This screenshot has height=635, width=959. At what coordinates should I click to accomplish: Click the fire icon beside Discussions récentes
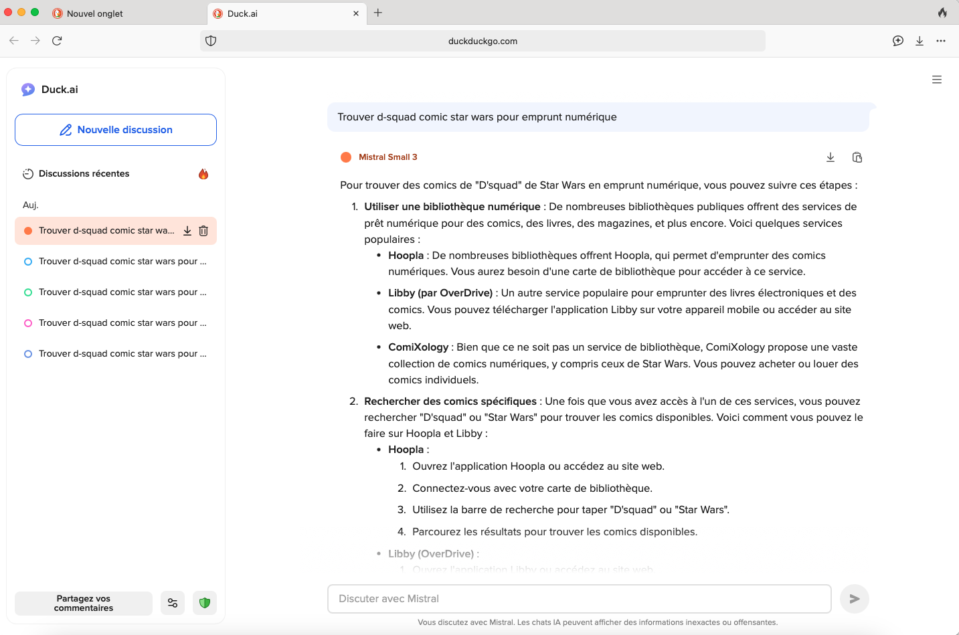click(203, 174)
